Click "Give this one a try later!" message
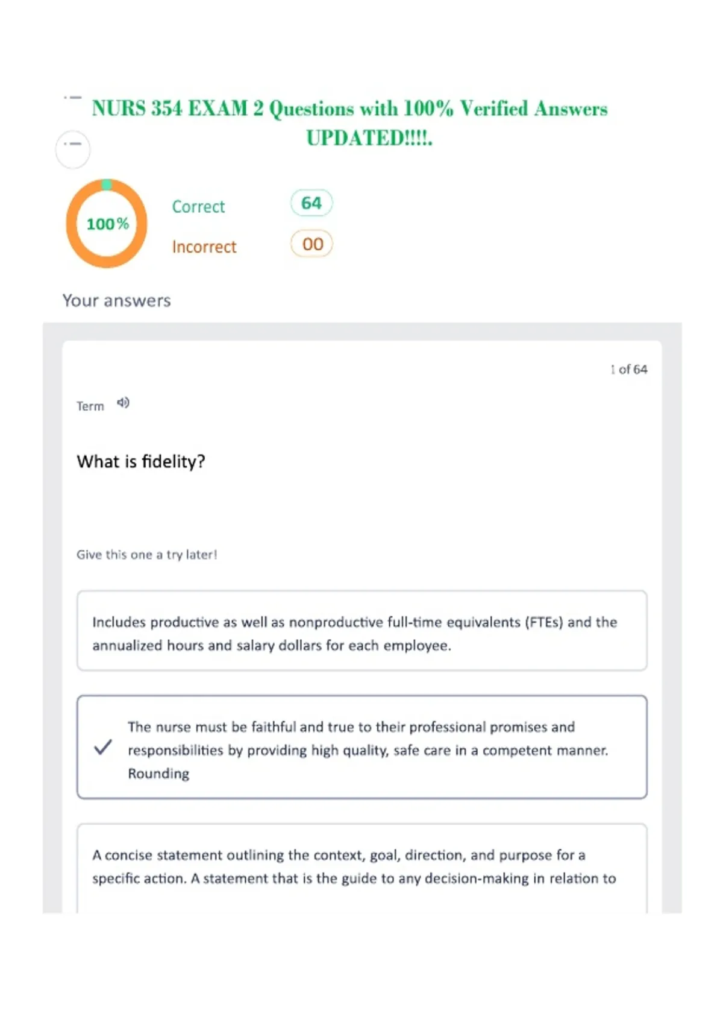 [146, 555]
